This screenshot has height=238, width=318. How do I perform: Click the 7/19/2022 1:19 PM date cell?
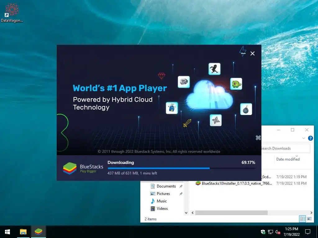pyautogui.click(x=291, y=177)
